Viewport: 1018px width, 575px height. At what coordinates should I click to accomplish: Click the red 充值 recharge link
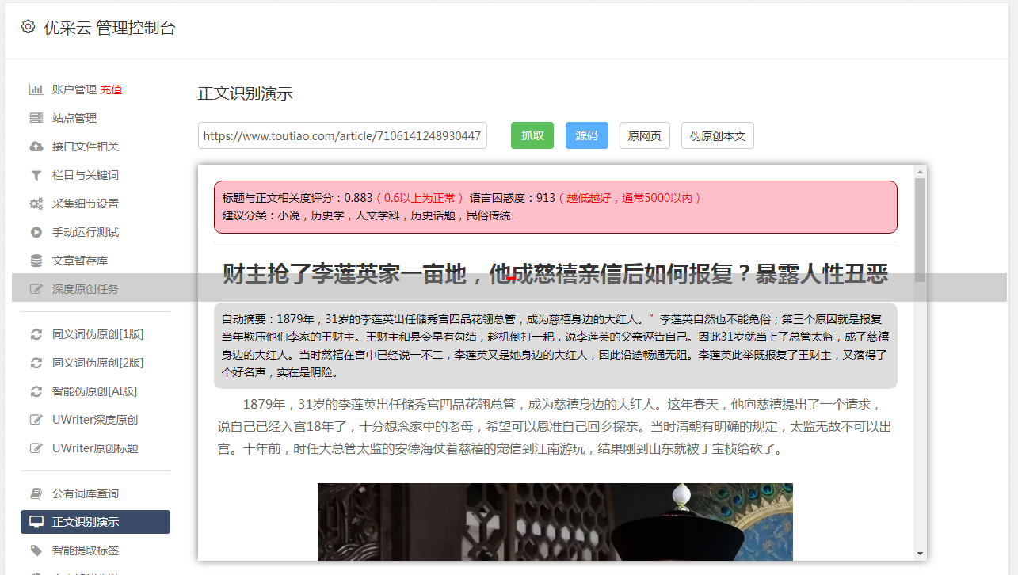pos(111,89)
